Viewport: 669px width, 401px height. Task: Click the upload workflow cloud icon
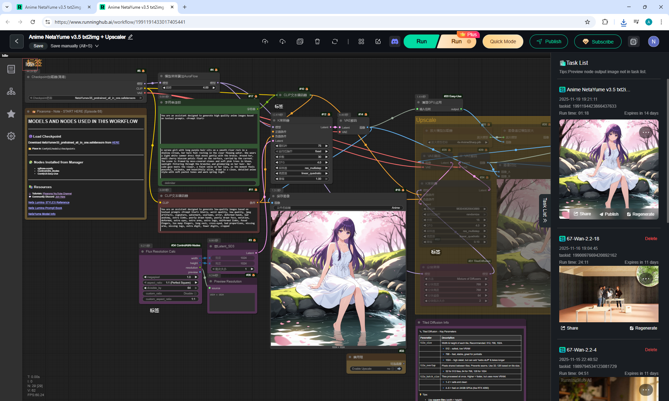click(x=265, y=41)
